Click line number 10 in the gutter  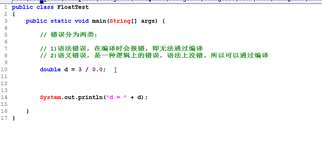4,69
